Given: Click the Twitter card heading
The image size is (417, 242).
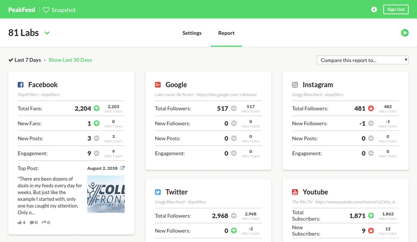Looking at the screenshot, I should coord(177,192).
